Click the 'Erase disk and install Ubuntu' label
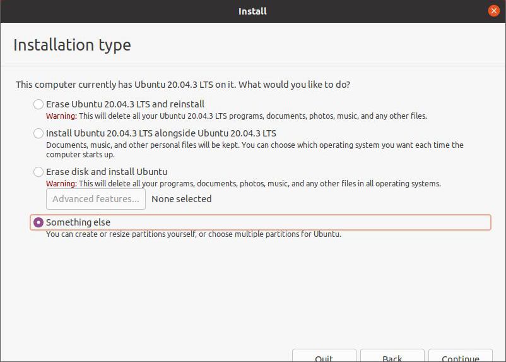 107,172
